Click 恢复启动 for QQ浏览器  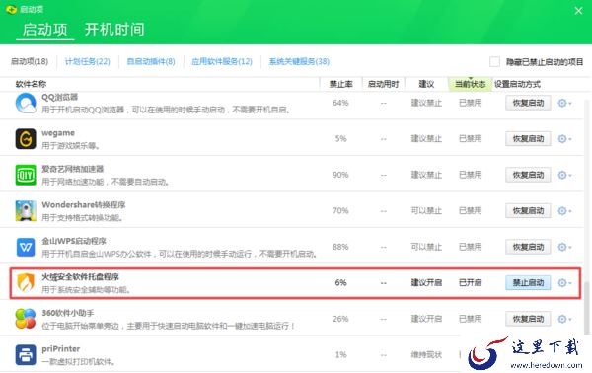tap(528, 103)
